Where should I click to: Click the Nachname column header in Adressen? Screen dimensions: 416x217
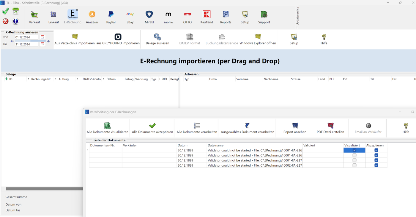[x=271, y=79]
